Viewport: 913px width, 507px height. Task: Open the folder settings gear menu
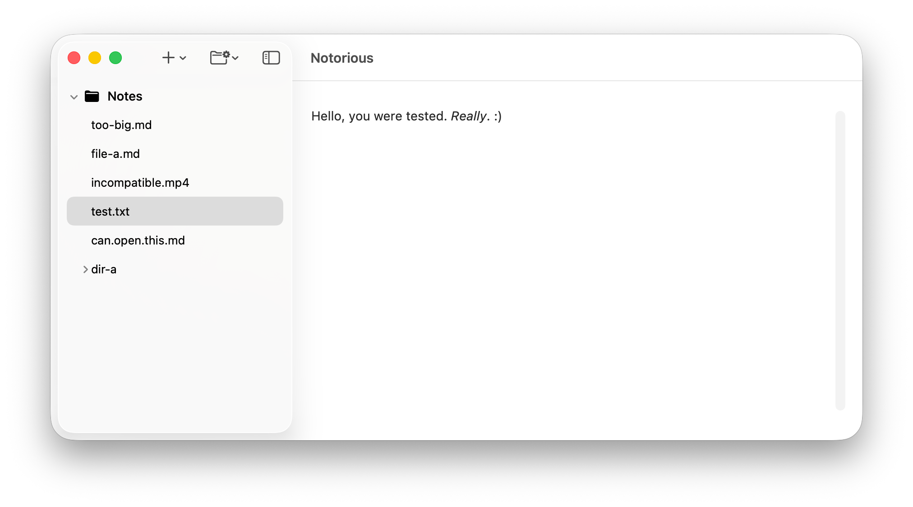click(x=224, y=58)
